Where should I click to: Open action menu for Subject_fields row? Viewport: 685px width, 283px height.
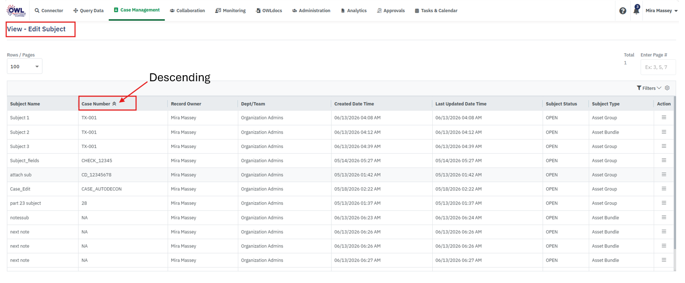tap(664, 160)
